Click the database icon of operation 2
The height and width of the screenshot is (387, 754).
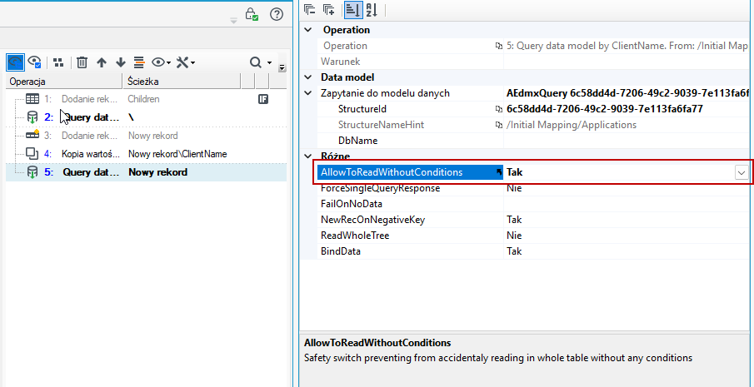click(x=32, y=117)
